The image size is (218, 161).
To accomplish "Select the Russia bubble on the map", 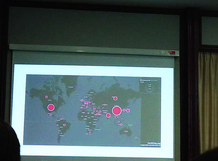I will pos(115,98).
